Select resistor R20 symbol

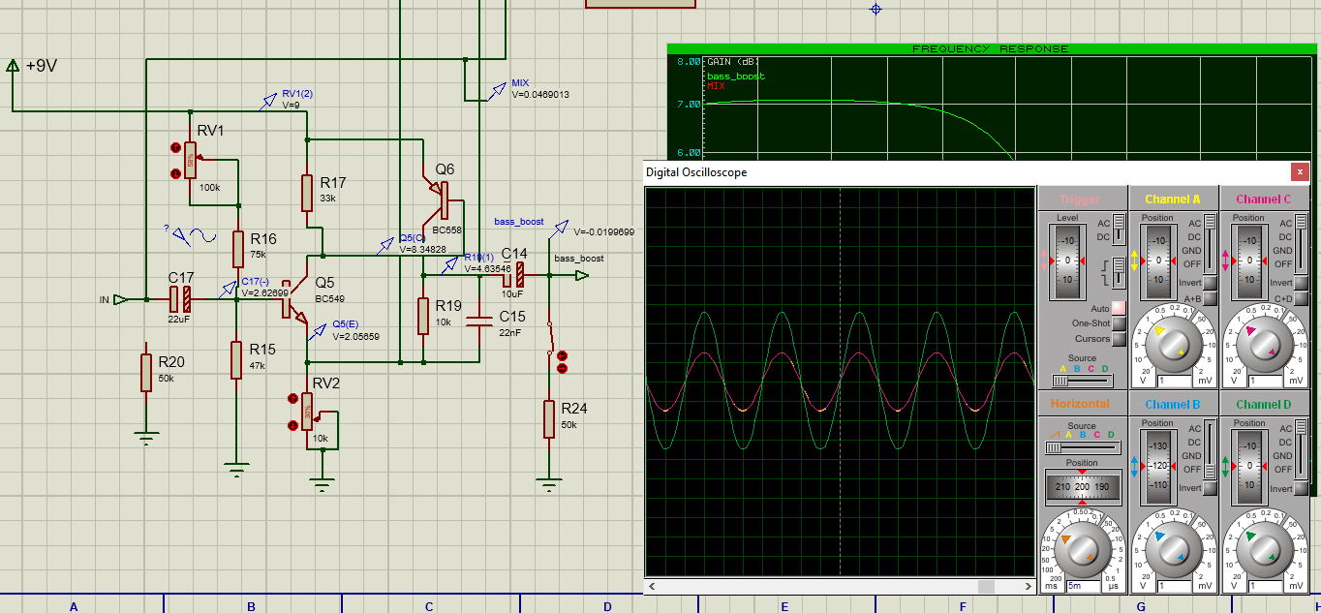pyautogui.click(x=145, y=372)
